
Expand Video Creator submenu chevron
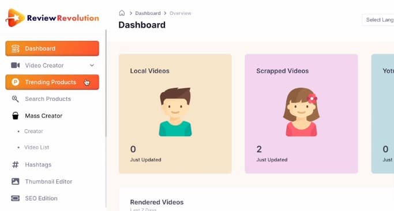click(92, 65)
